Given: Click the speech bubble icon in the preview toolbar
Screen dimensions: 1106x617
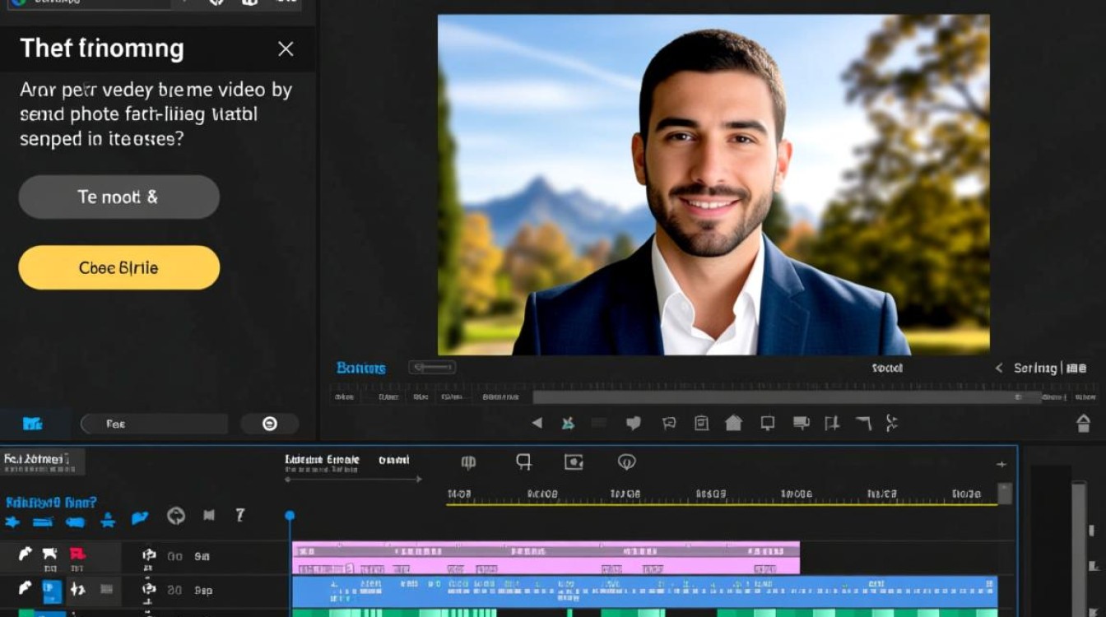Looking at the screenshot, I should click(x=634, y=423).
